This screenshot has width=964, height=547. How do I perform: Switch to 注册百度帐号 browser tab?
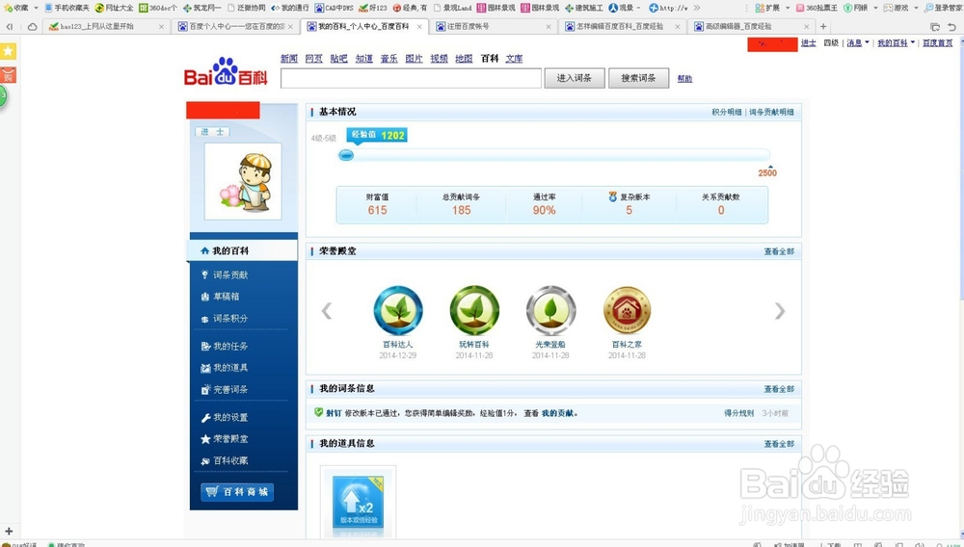point(494,26)
